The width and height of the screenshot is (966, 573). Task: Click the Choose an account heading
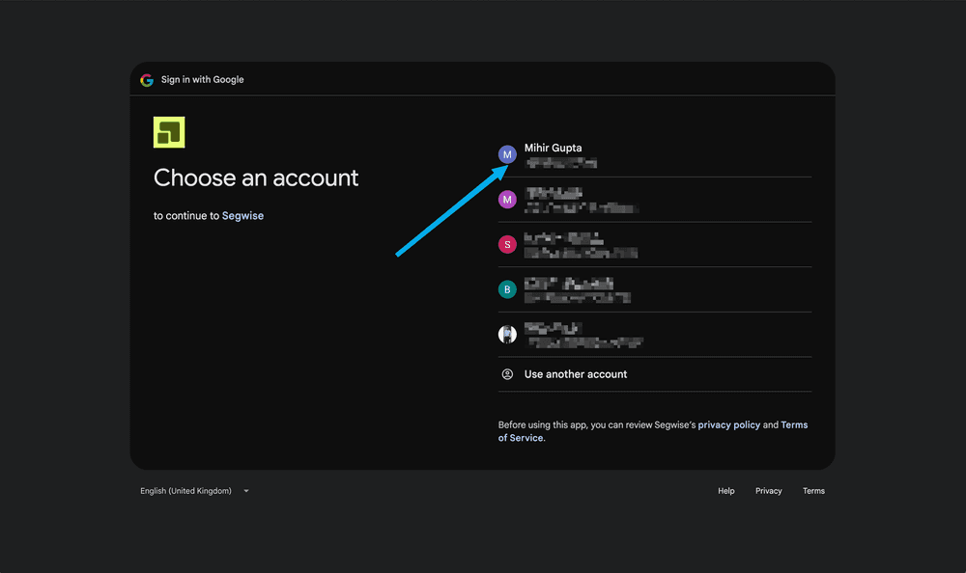tap(256, 177)
